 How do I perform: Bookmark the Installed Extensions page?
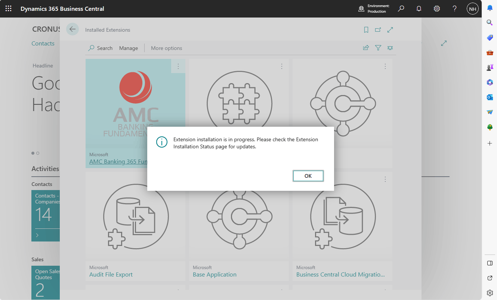tap(366, 30)
